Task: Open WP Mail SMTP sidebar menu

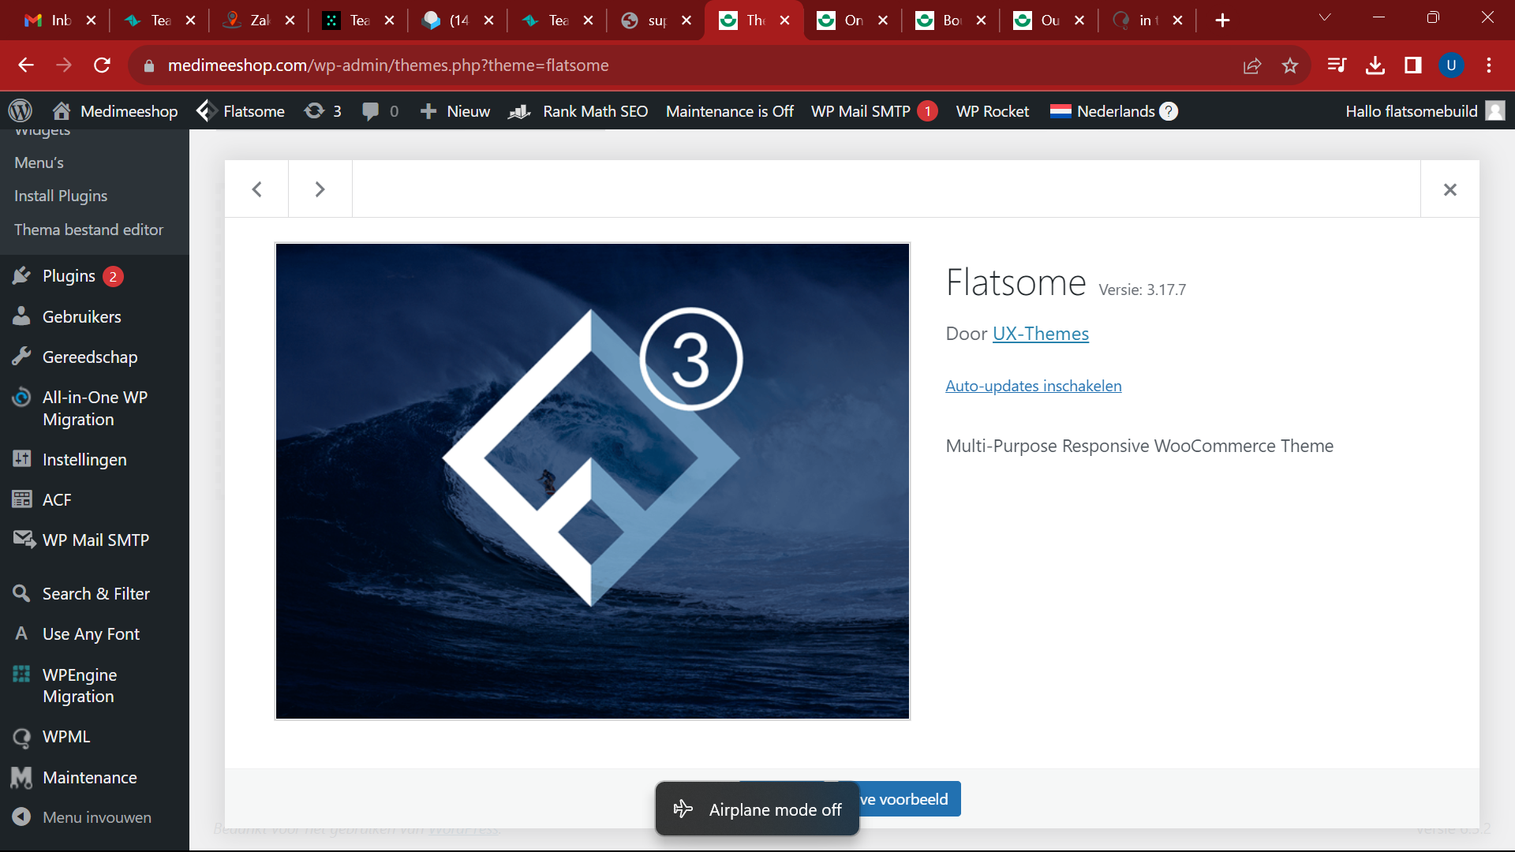Action: (x=95, y=540)
